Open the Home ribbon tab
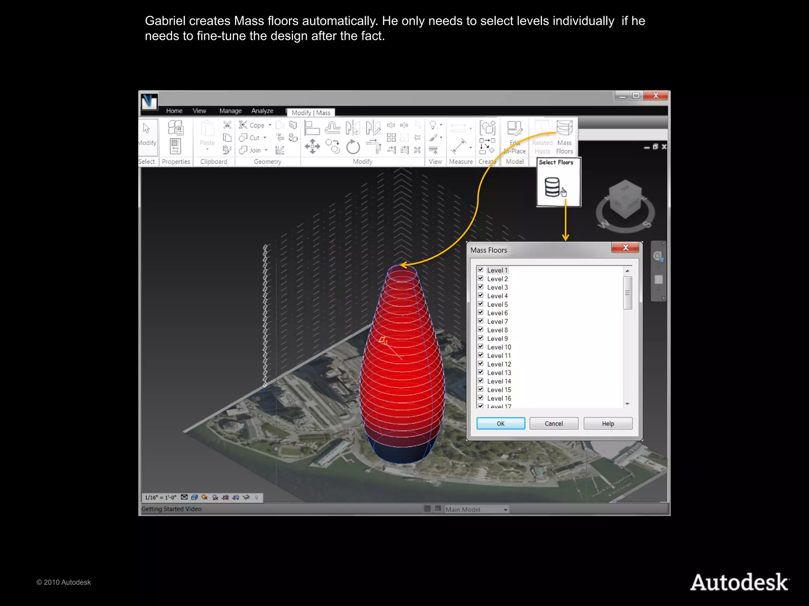 [174, 111]
